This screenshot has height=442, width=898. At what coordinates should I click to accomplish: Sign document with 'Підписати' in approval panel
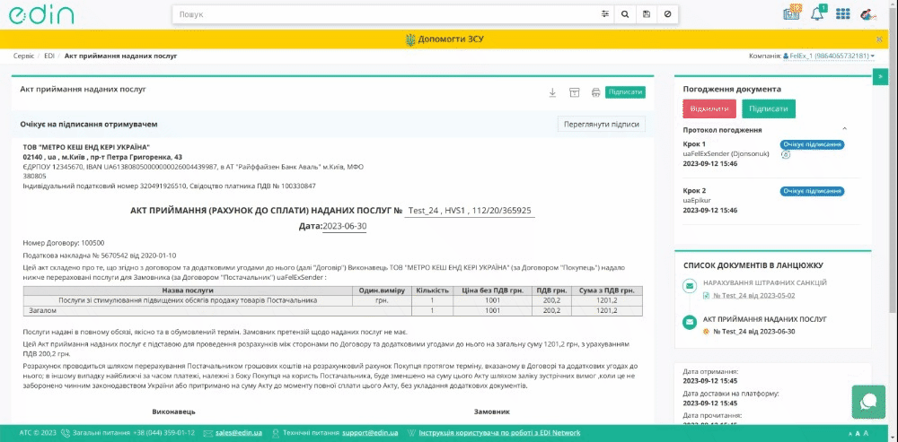click(769, 108)
